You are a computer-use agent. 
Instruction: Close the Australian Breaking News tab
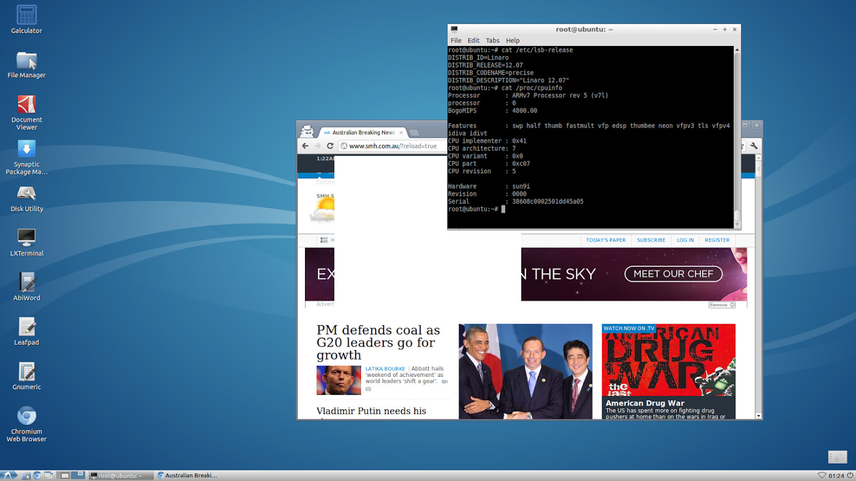(401, 132)
